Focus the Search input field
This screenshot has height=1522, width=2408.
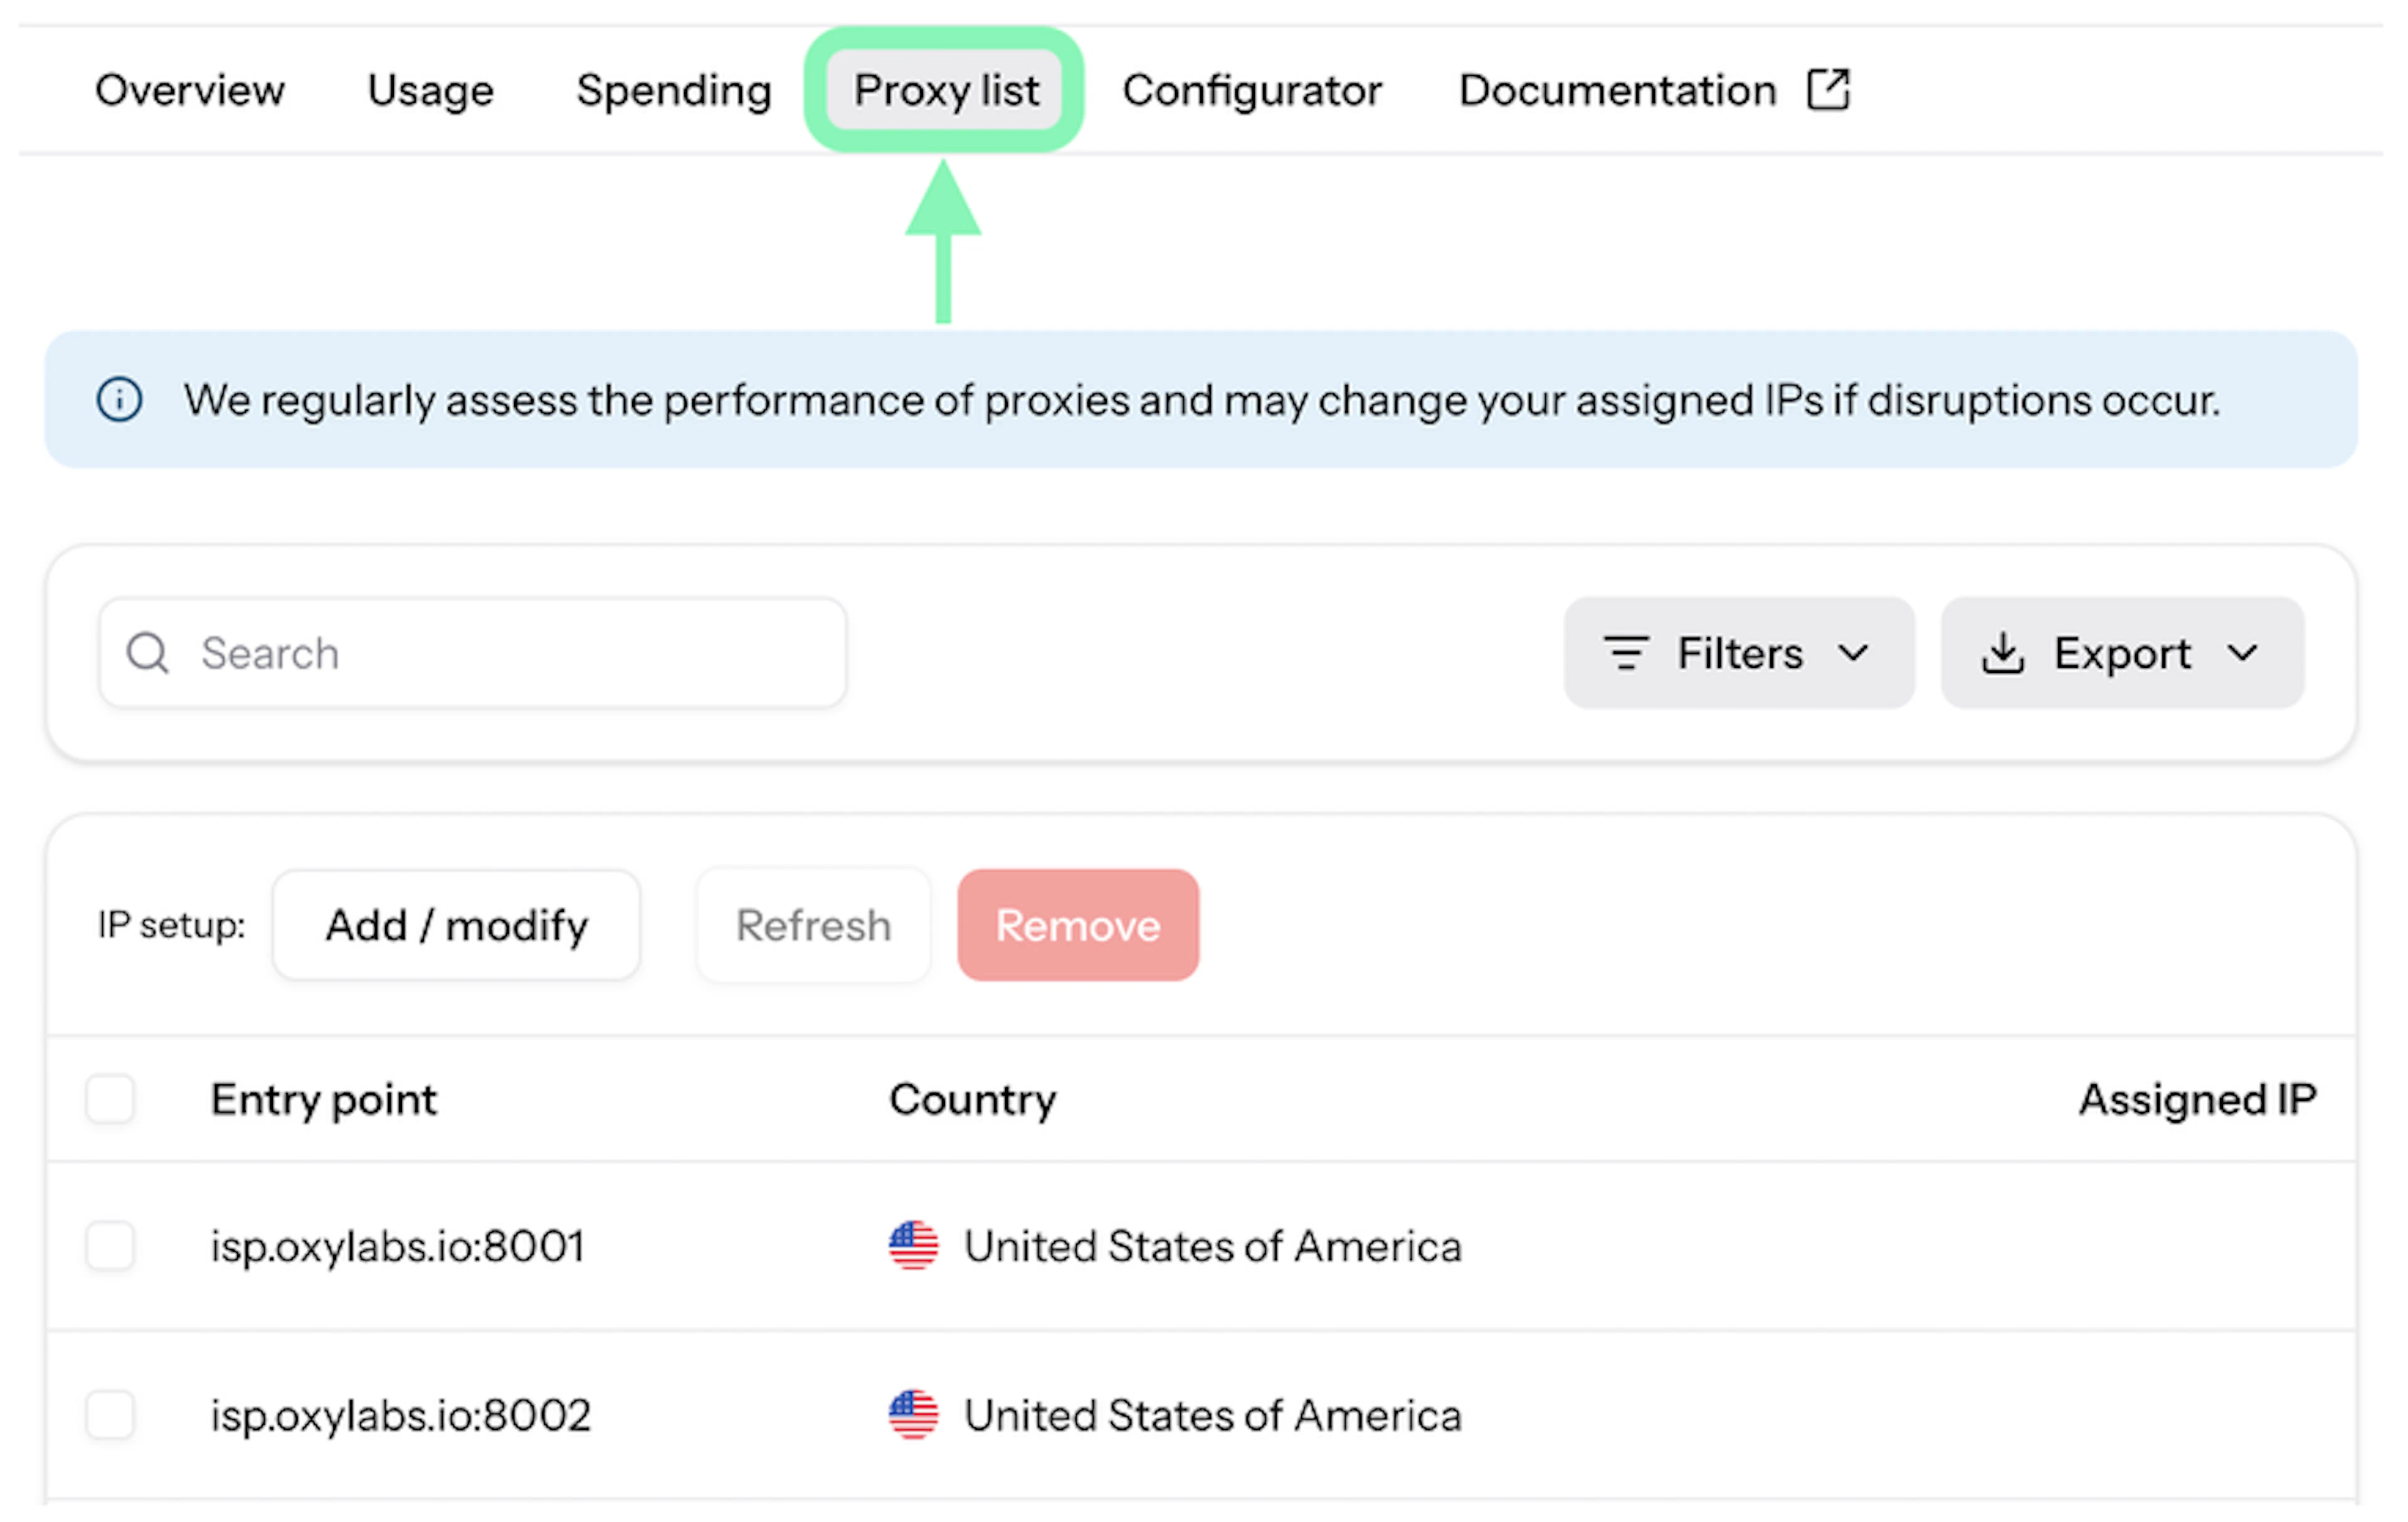(x=473, y=653)
